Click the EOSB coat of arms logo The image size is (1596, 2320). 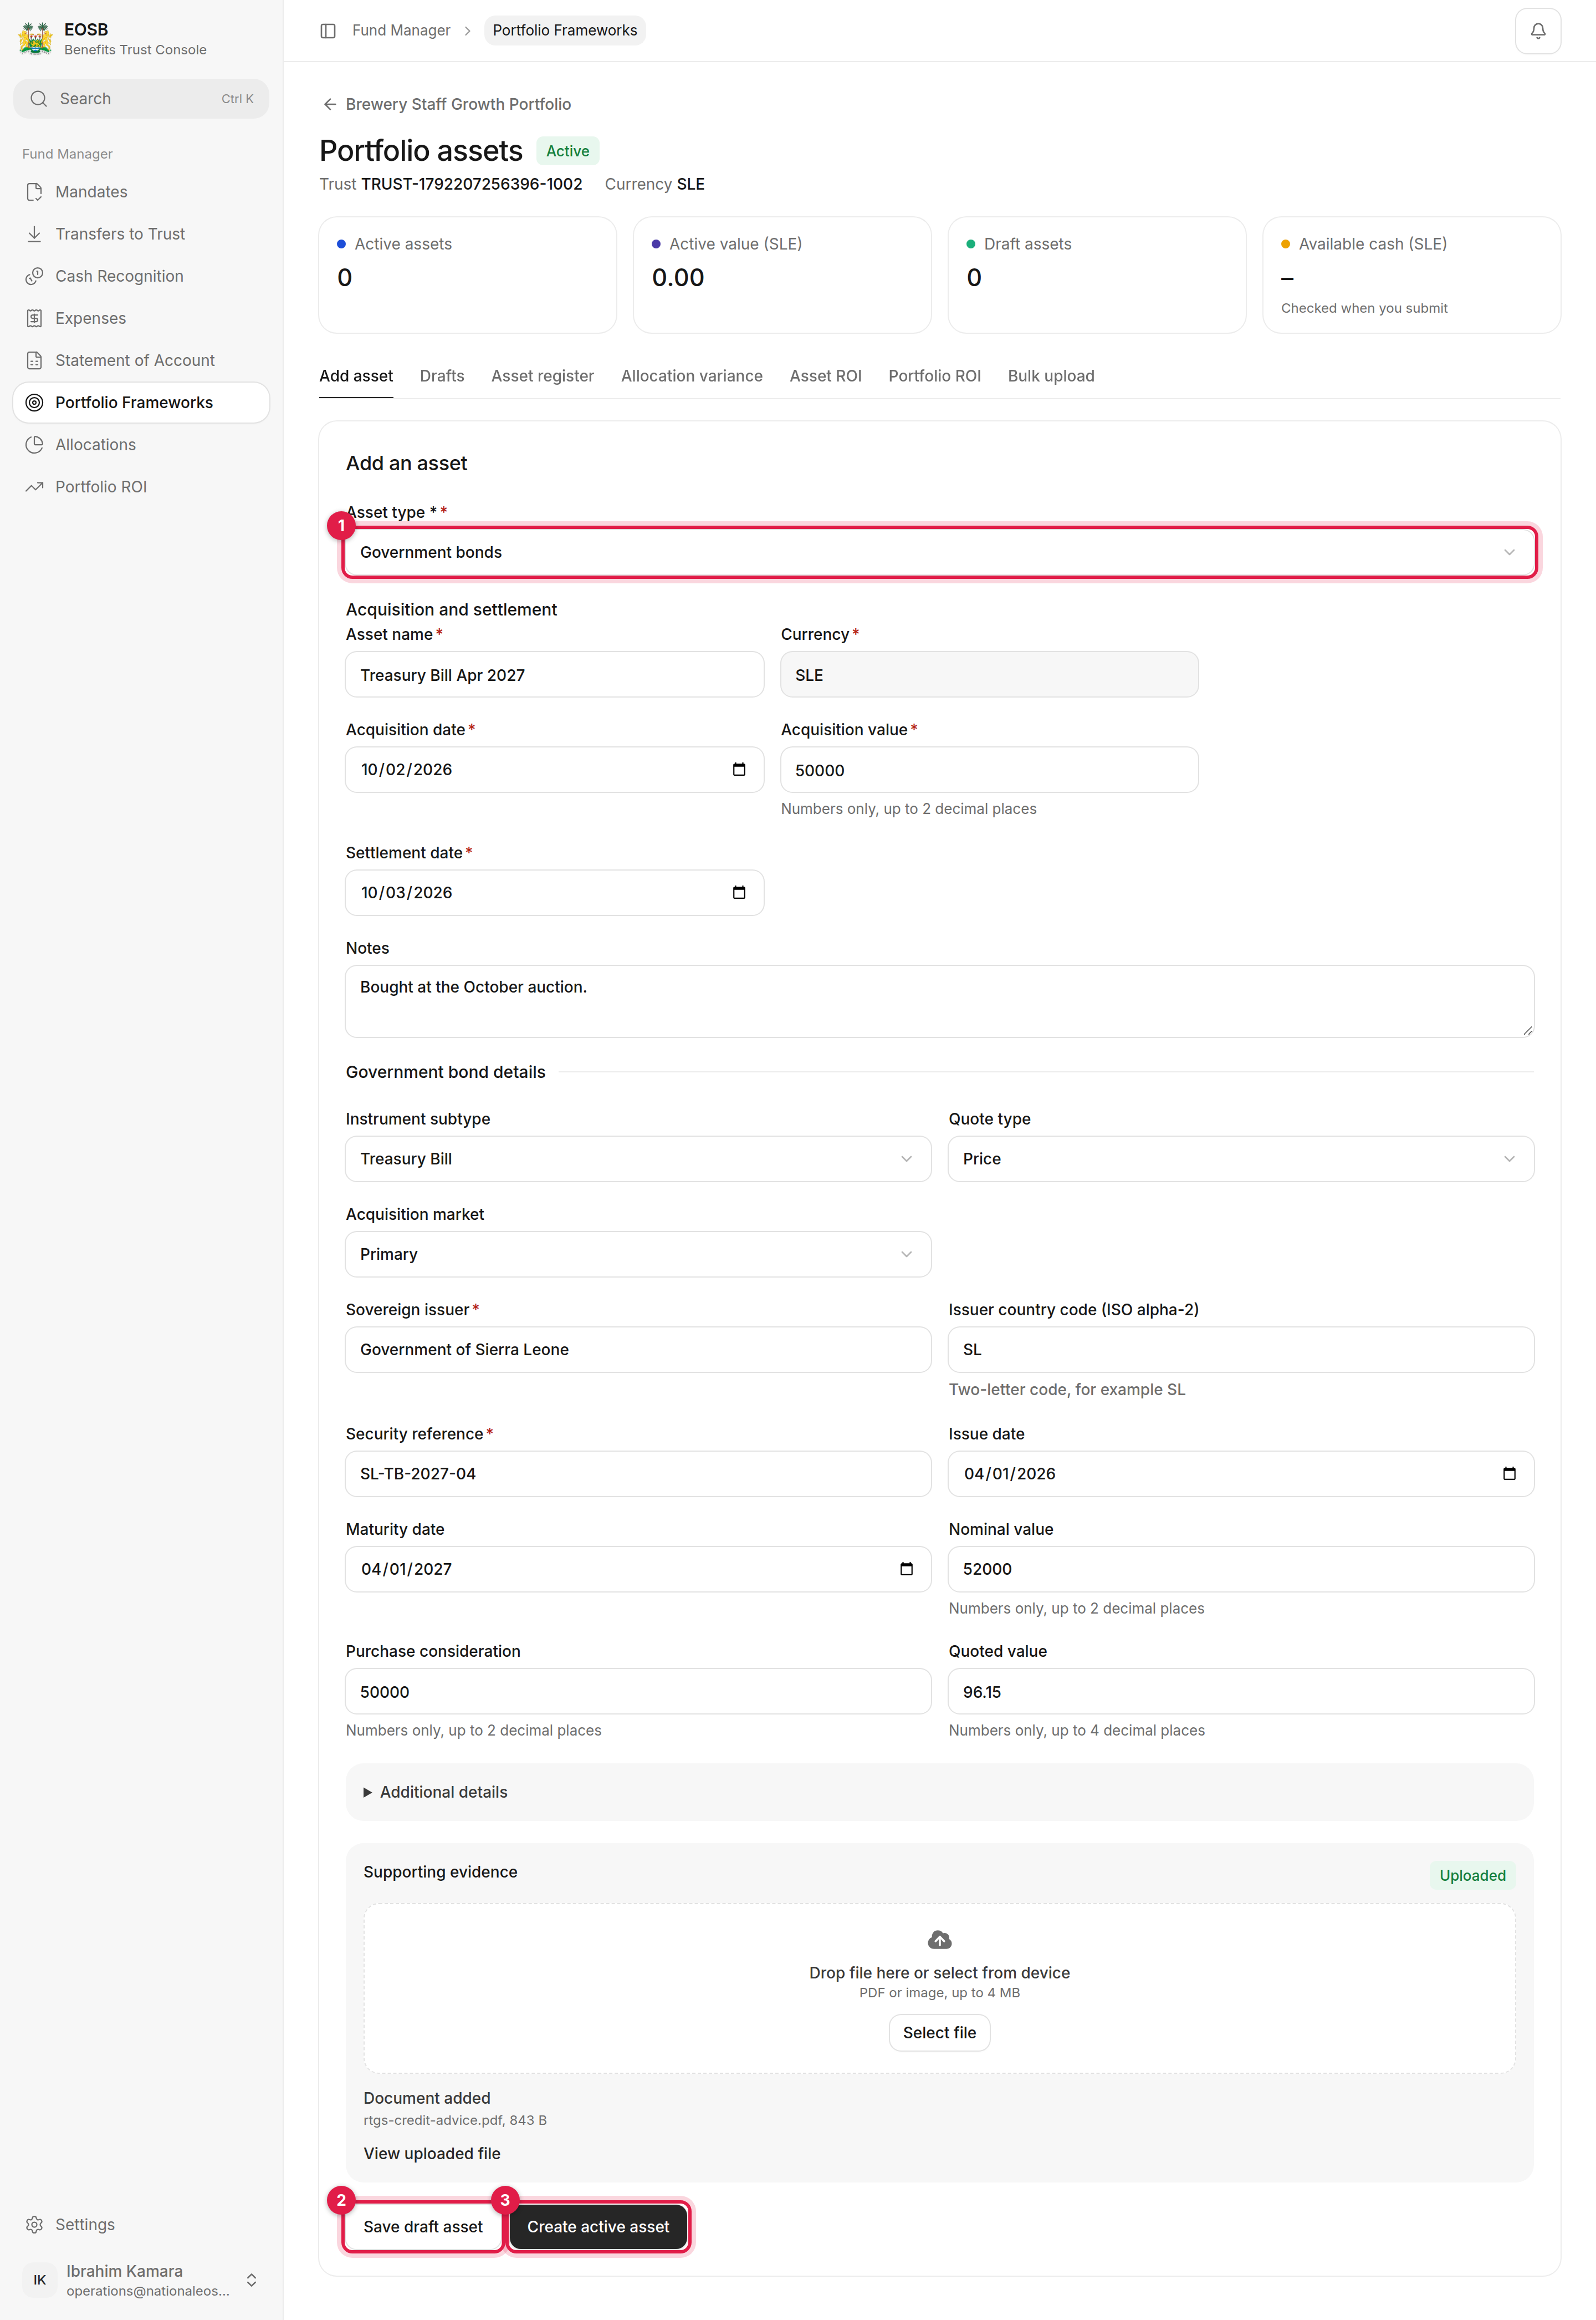click(36, 38)
